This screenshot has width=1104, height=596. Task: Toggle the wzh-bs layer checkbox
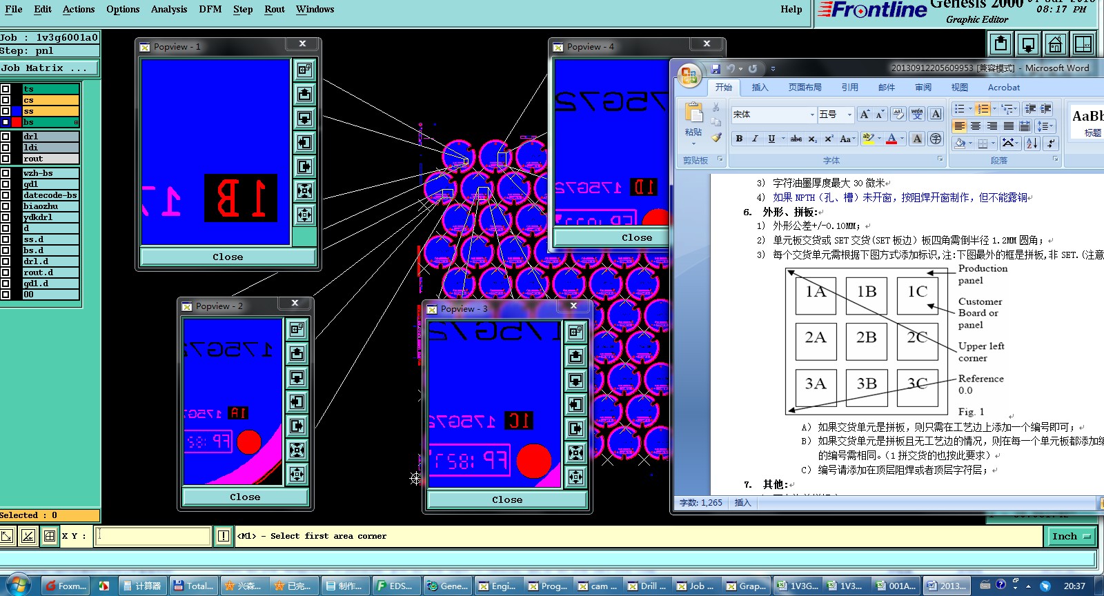click(6, 173)
